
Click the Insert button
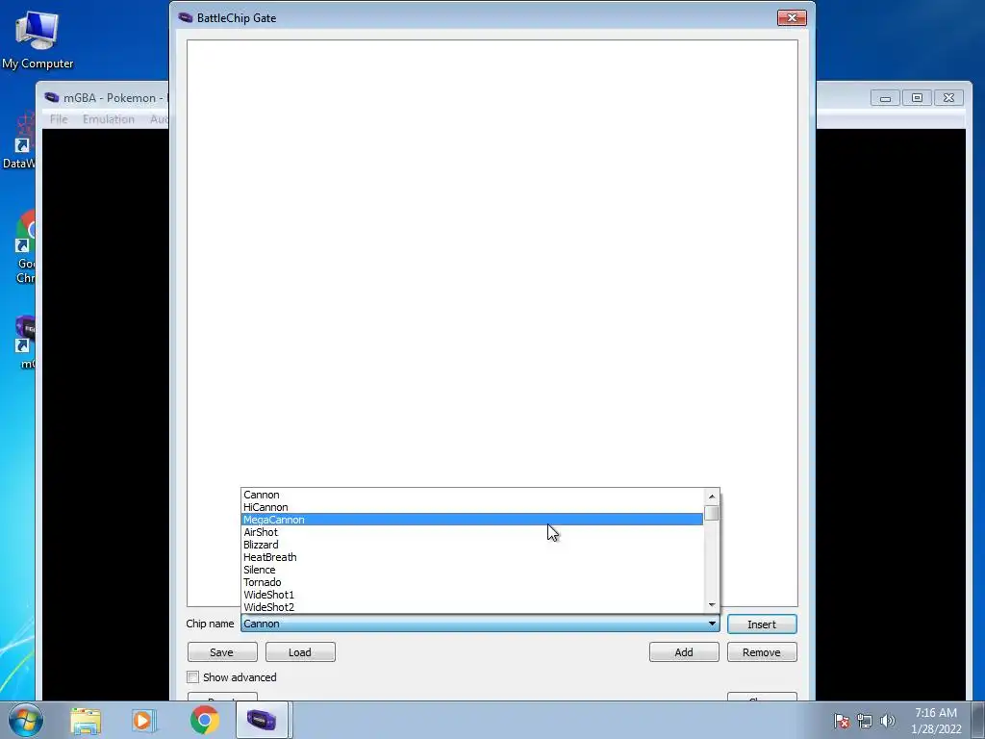[762, 624]
